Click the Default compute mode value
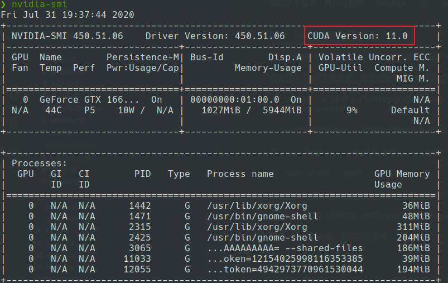448x283 pixels. pos(410,110)
